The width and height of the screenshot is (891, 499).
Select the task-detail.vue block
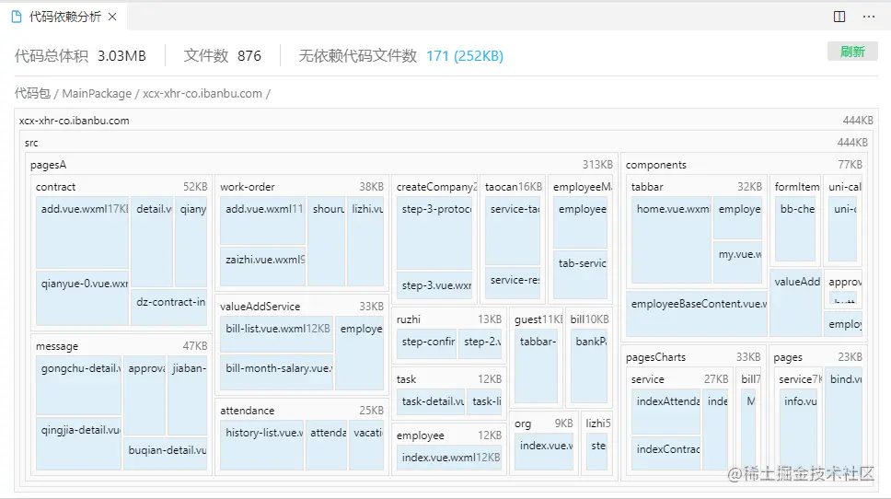point(432,401)
